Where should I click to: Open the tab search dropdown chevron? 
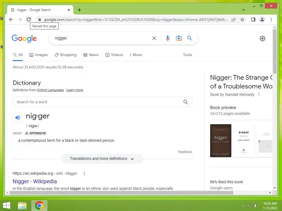(x=243, y=10)
